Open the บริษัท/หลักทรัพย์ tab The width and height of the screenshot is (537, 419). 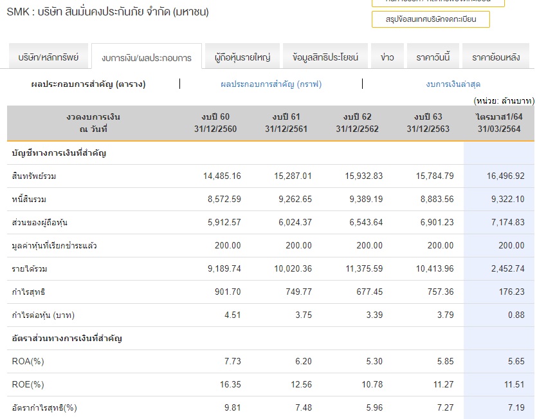tap(48, 57)
